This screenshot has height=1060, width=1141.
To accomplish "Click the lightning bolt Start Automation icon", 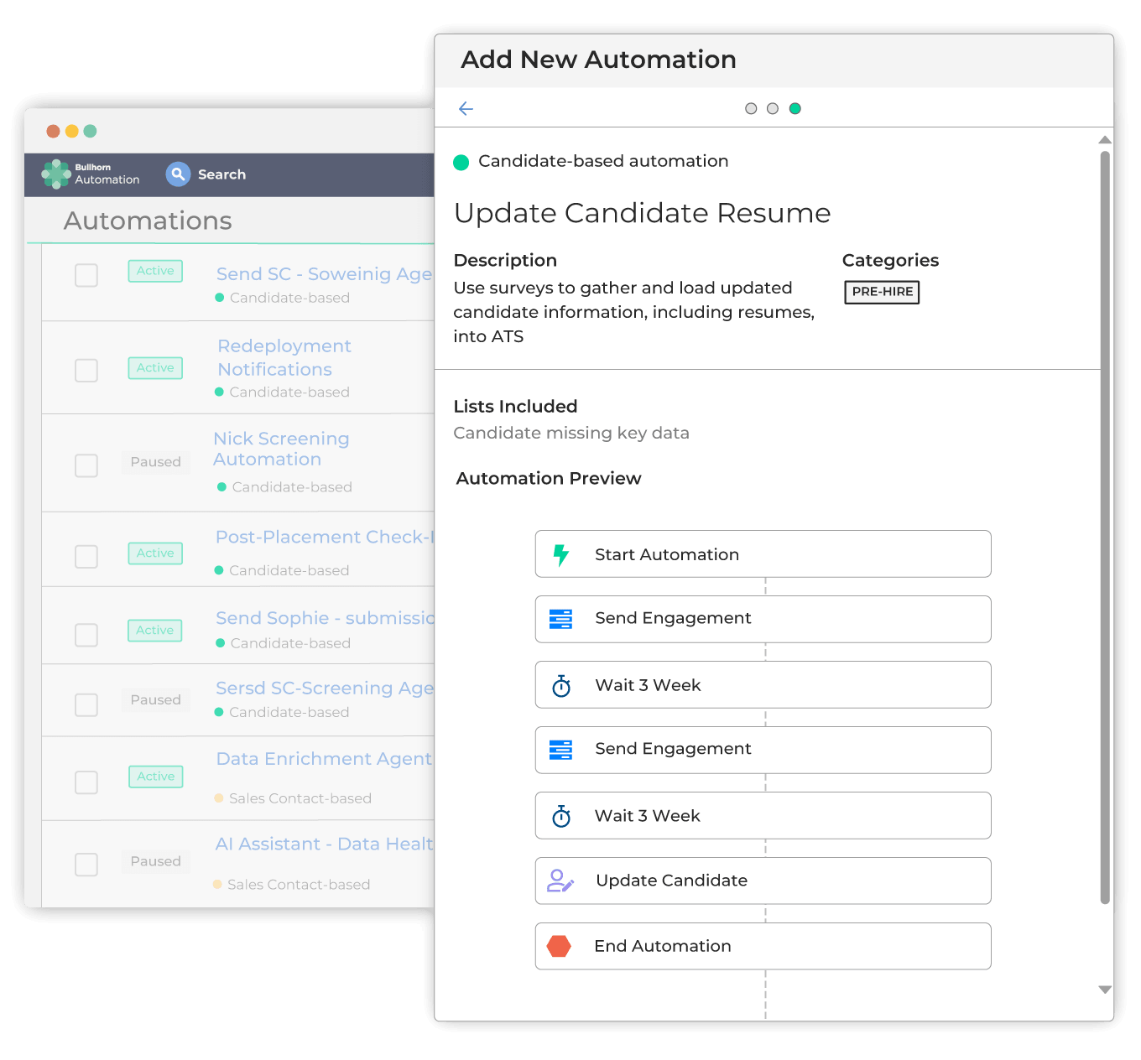I will pyautogui.click(x=561, y=554).
